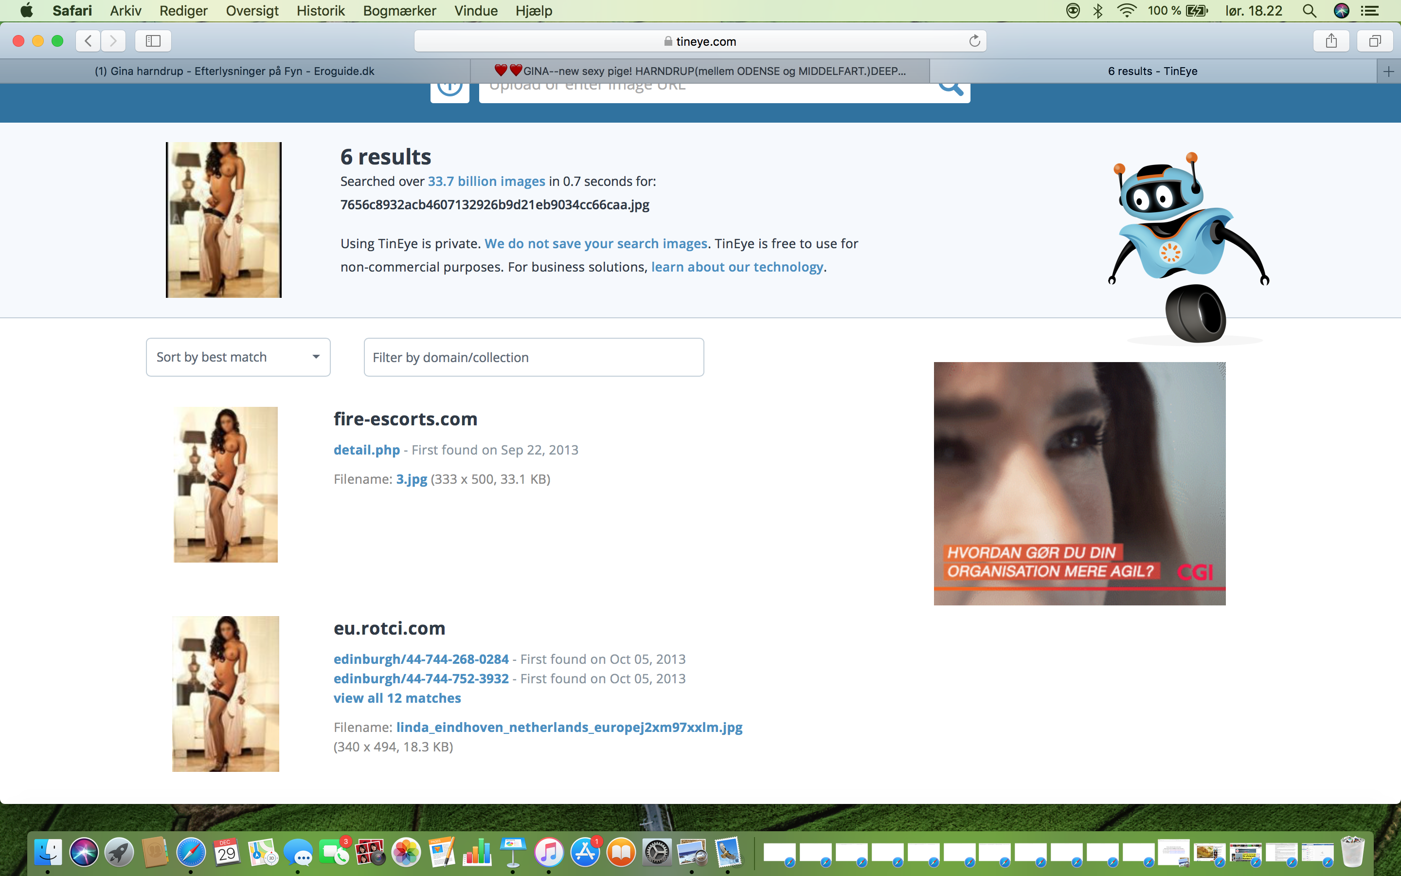The height and width of the screenshot is (876, 1401).
Task: Open the detail.php result link
Action: [x=366, y=450]
